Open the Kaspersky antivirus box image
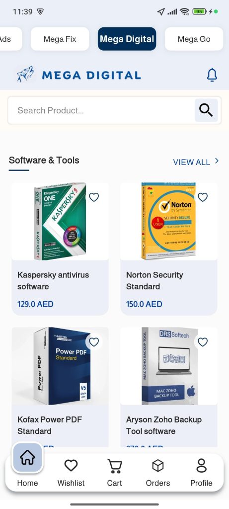 [60, 221]
